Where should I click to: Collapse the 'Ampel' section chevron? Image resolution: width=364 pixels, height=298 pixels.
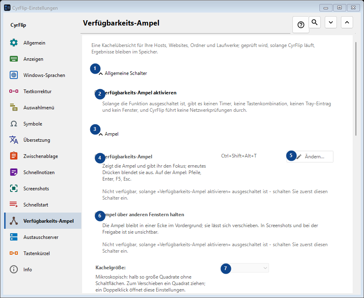point(101,134)
